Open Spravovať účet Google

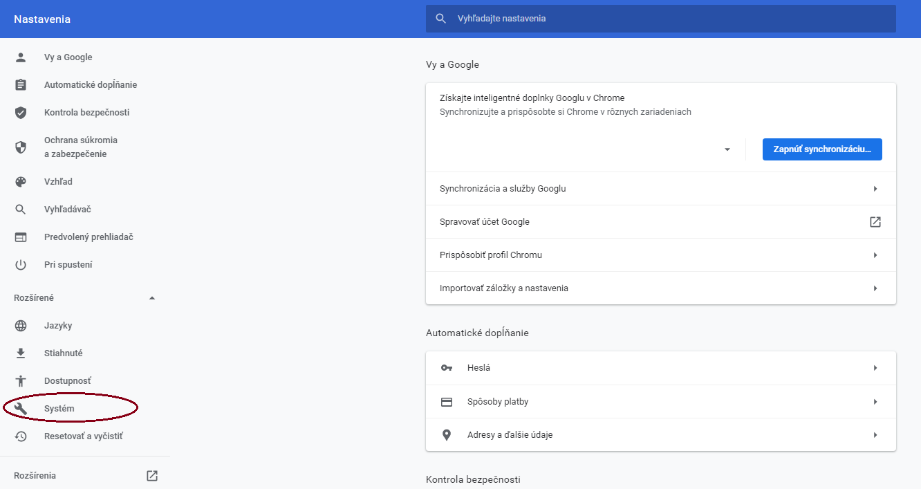[x=661, y=222]
